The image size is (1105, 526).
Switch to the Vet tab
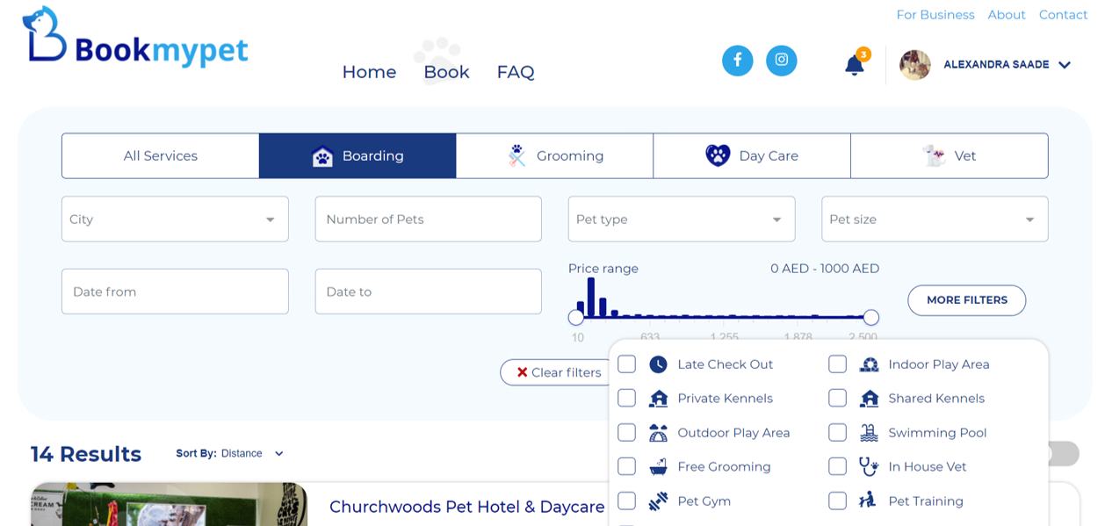950,155
